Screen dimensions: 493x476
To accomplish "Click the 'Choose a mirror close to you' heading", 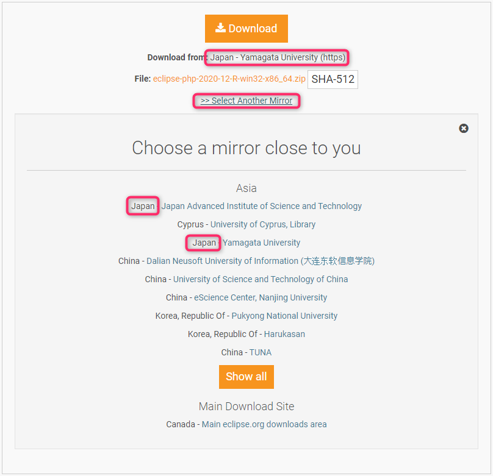I will 246,148.
